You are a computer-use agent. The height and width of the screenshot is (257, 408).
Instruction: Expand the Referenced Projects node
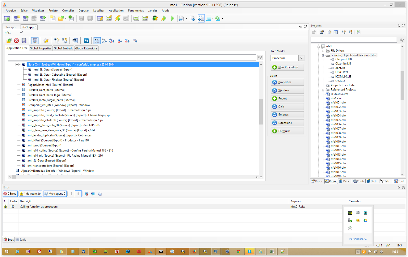[323, 90]
